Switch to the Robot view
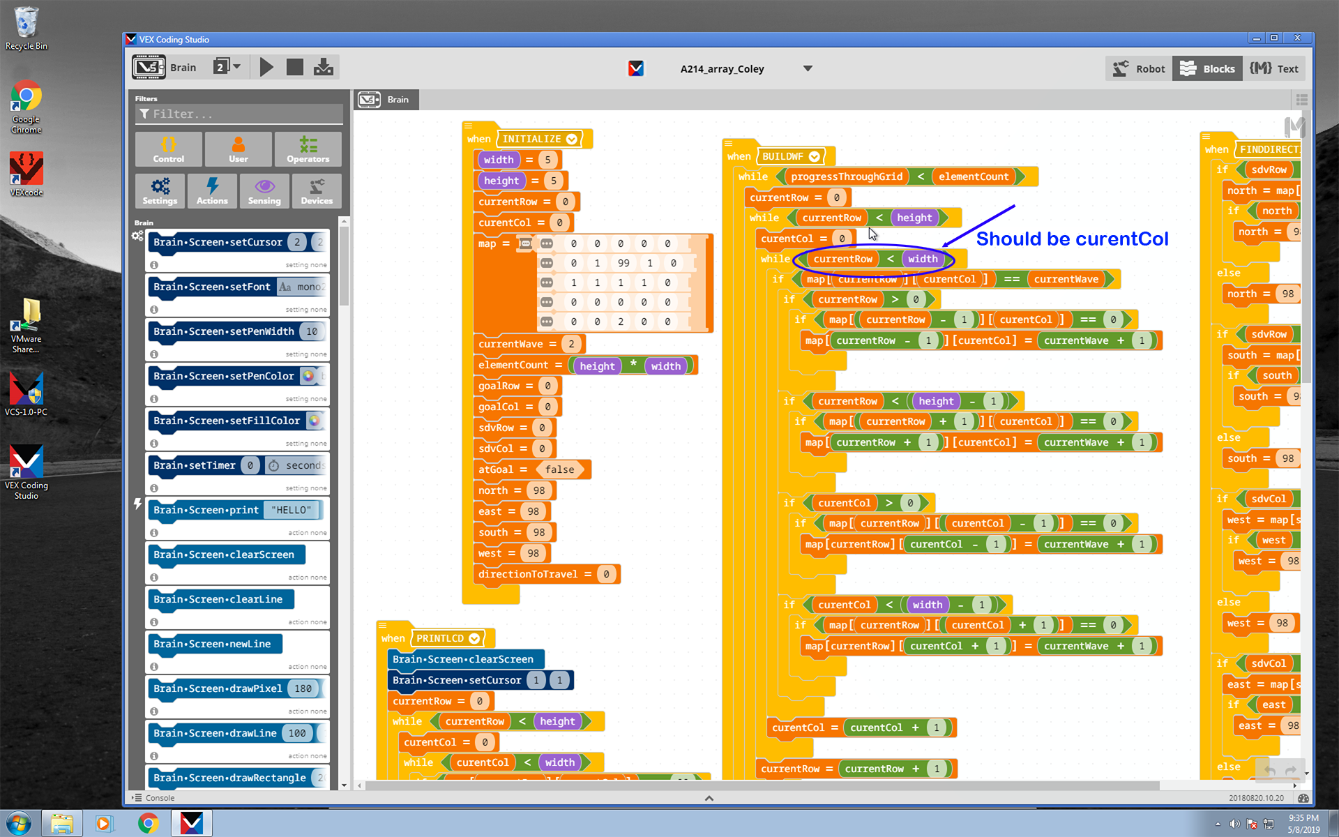Image resolution: width=1339 pixels, height=837 pixels. point(1139,68)
